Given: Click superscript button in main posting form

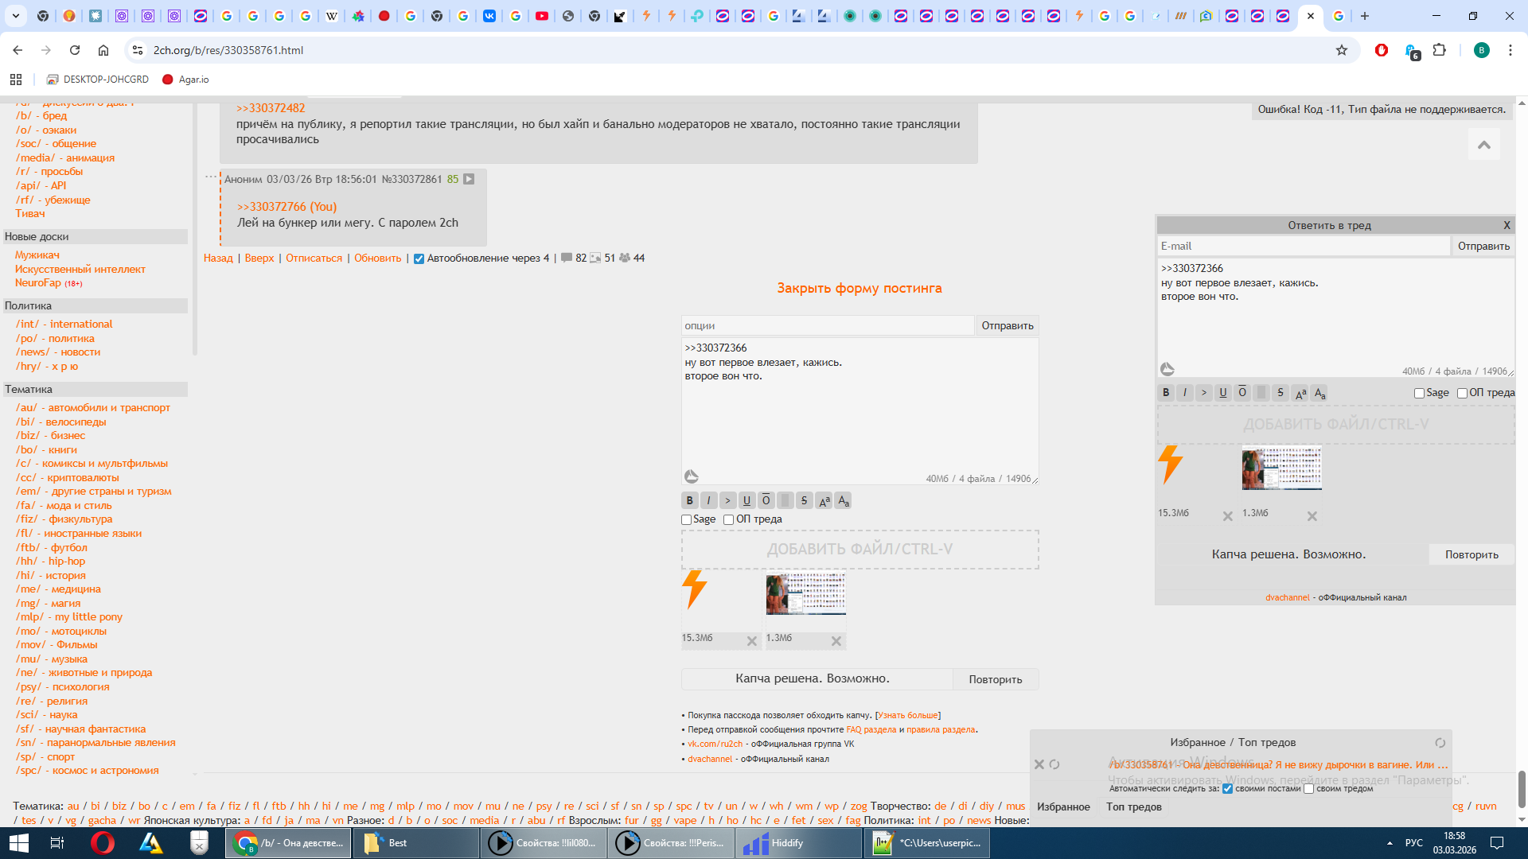Looking at the screenshot, I should coord(824,500).
